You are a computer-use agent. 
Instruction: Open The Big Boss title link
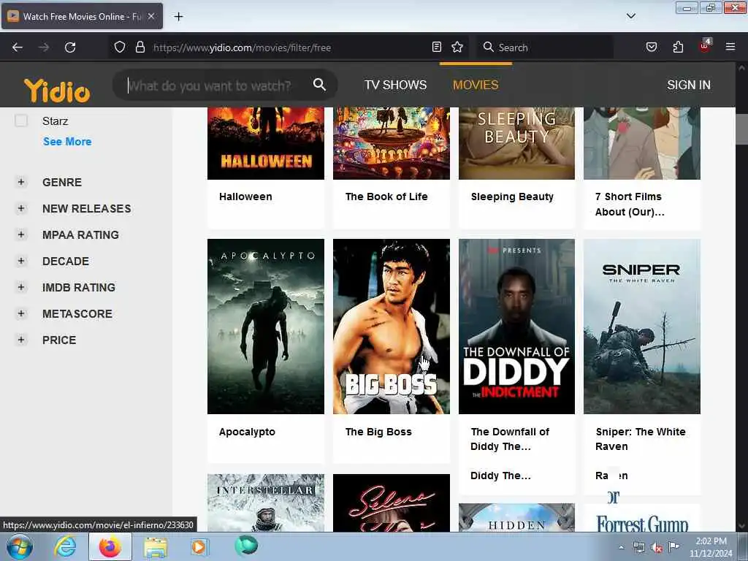pos(378,432)
